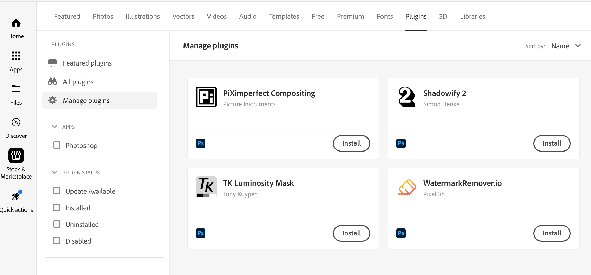Open the Libraries tab
This screenshot has width=591, height=275.
pyautogui.click(x=472, y=16)
